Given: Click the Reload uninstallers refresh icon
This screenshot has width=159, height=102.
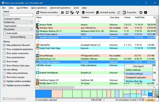Looking at the screenshot, I should coord(38,13).
